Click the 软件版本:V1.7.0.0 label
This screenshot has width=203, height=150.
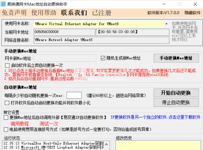[163, 13]
